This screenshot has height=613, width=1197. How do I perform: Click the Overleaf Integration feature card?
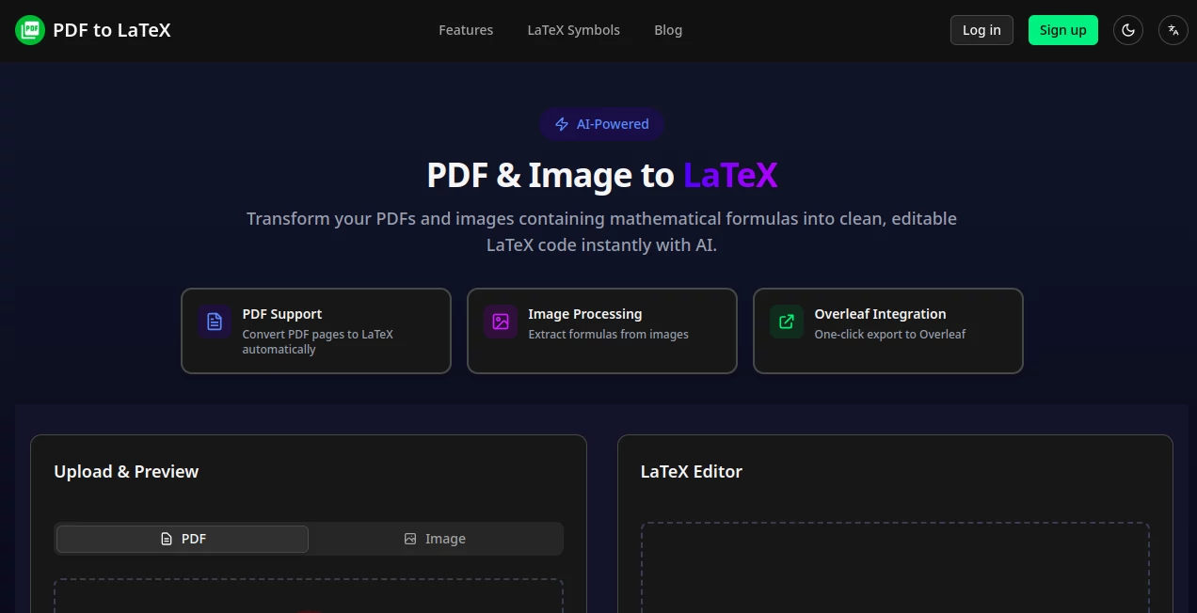pyautogui.click(x=887, y=331)
